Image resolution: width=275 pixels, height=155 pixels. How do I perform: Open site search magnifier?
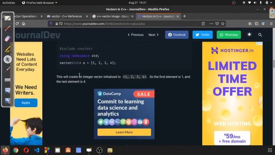260,35
